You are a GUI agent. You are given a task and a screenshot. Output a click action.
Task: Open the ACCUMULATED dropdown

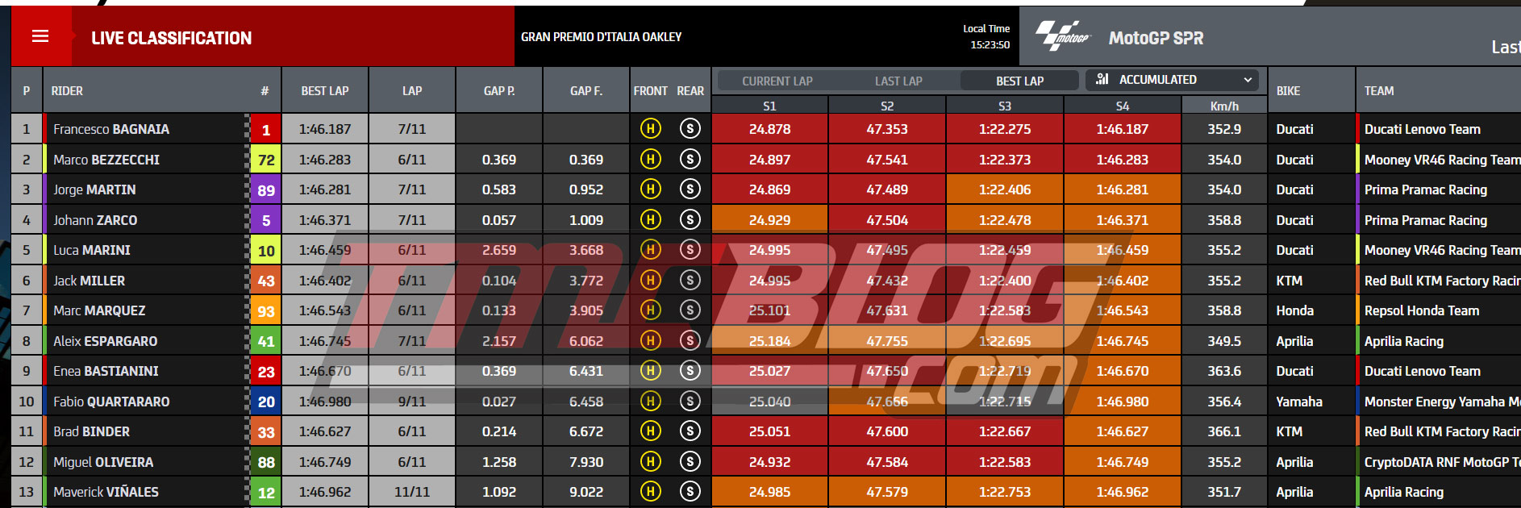(x=1172, y=80)
